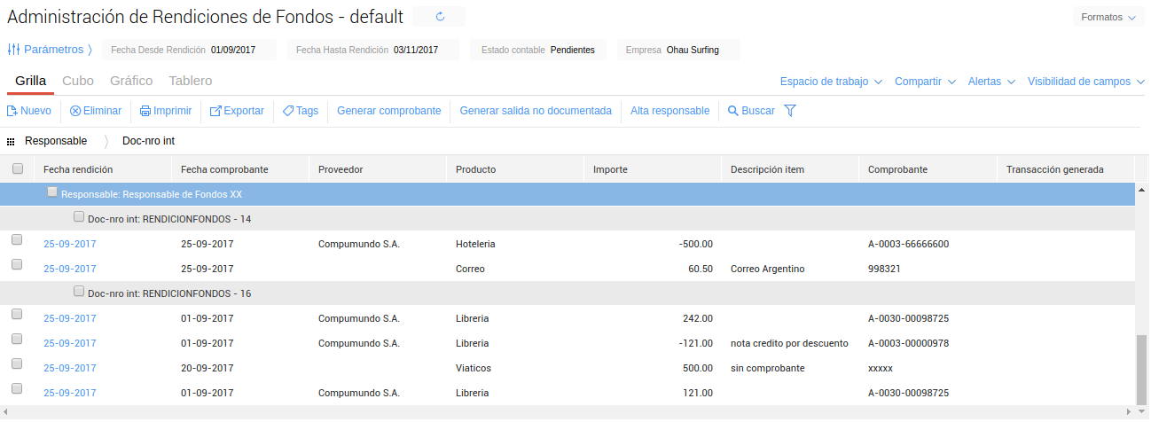This screenshot has height=422, width=1151.
Task: Click the Empresa Ohau Surfing field
Action: click(x=678, y=50)
